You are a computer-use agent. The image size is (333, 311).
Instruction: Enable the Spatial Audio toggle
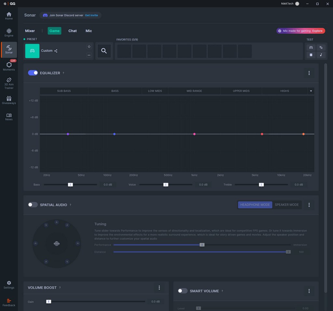click(33, 205)
